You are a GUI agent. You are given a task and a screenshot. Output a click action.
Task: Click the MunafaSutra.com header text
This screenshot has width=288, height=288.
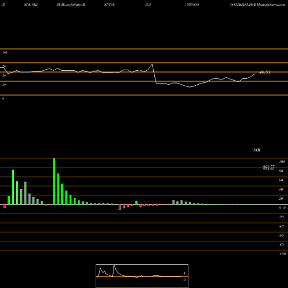click(x=271, y=5)
